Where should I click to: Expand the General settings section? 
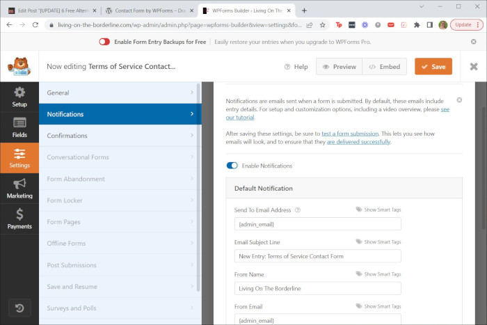coord(120,93)
